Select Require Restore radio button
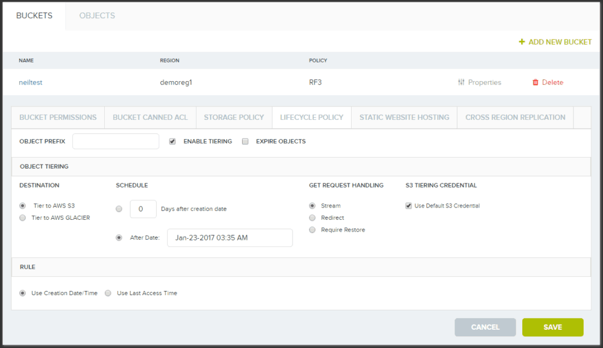 pos(313,230)
